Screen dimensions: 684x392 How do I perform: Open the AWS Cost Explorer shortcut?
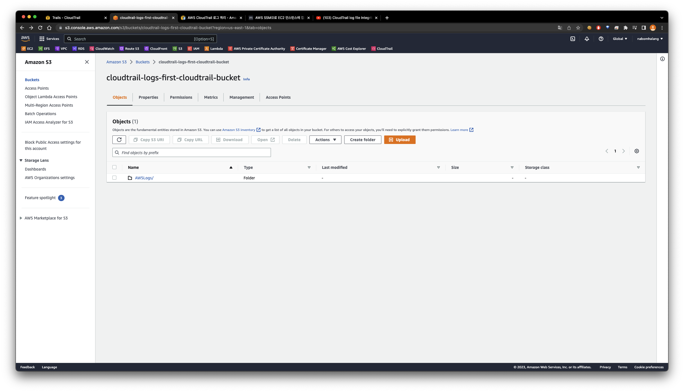point(349,49)
